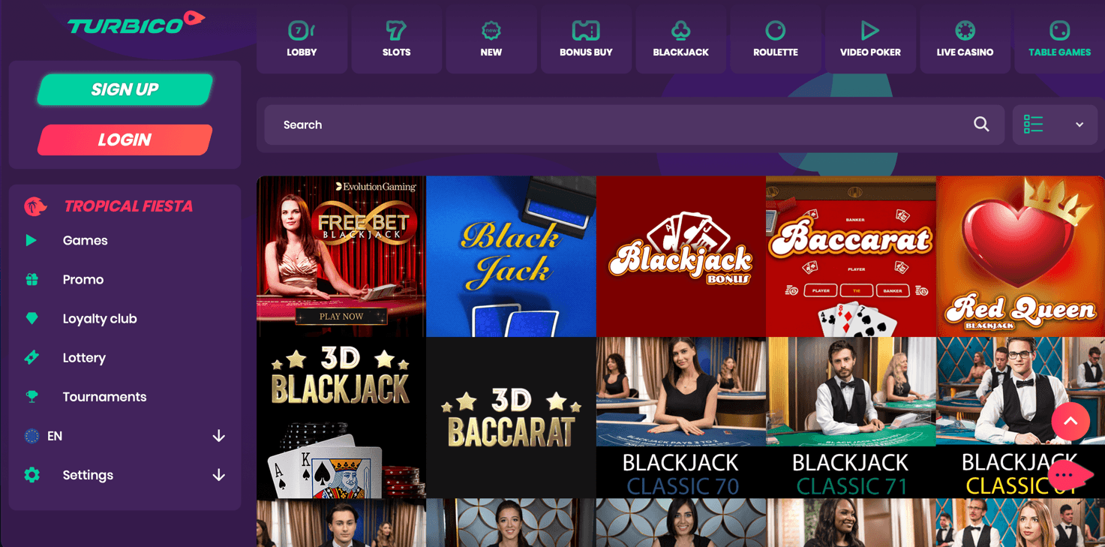Click the green play icon beside Games
The width and height of the screenshot is (1105, 547).
pos(31,240)
